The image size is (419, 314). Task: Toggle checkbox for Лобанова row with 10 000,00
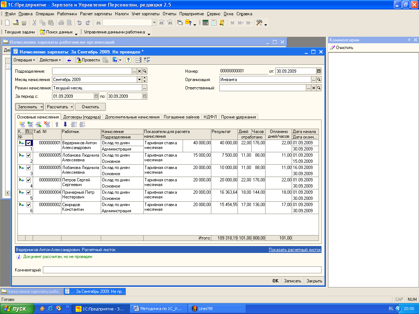tap(29, 168)
